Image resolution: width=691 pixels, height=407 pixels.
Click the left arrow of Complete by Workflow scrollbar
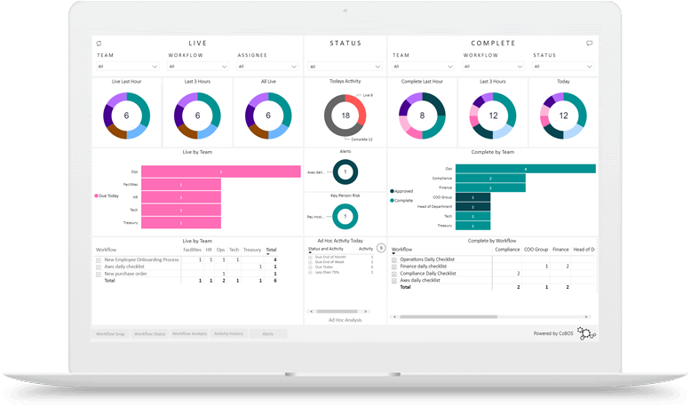[394, 316]
